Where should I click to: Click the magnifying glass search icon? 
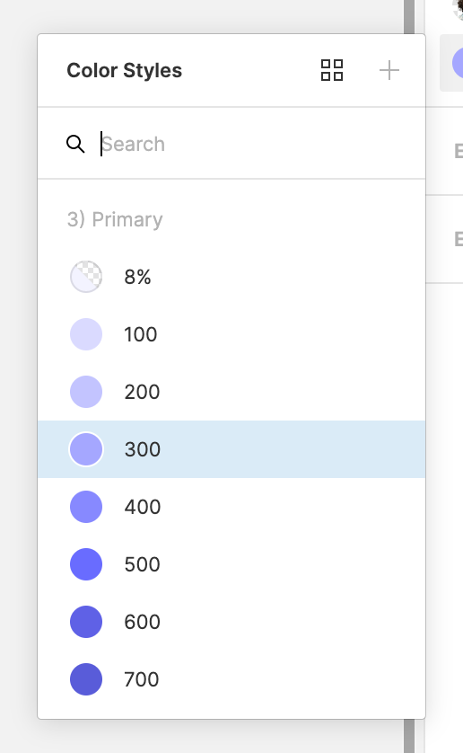point(75,144)
